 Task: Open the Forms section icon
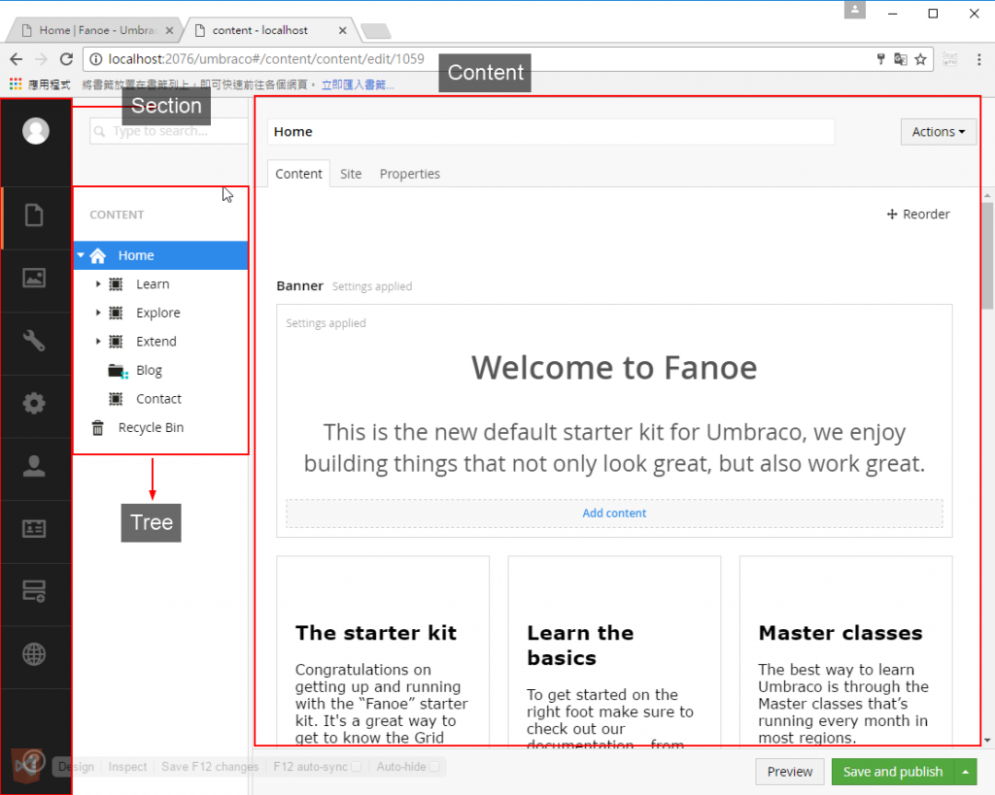34,591
